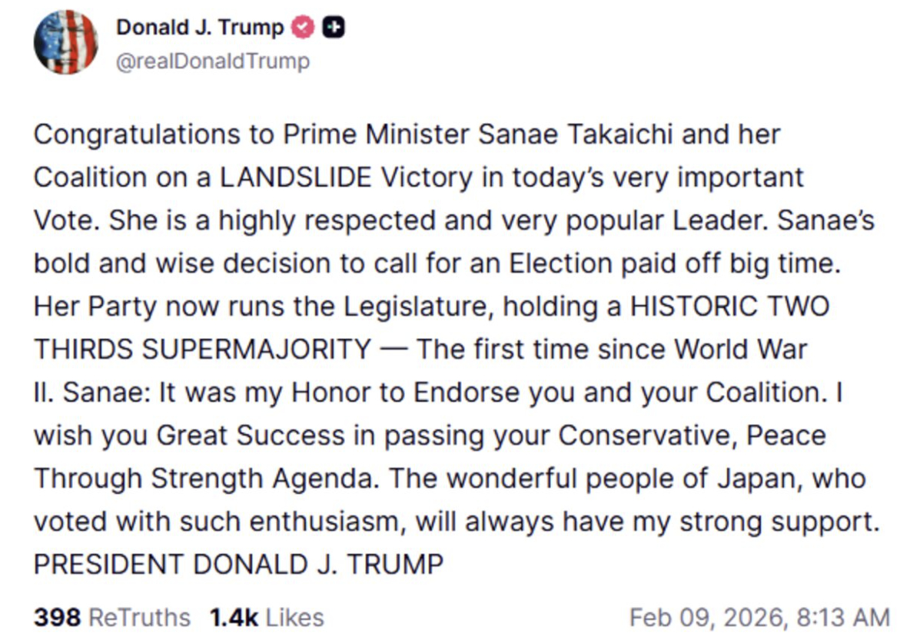Click the word "LANDSLIDE" in the post
Image resolution: width=910 pixels, height=643 pixels.
pyautogui.click(x=304, y=177)
